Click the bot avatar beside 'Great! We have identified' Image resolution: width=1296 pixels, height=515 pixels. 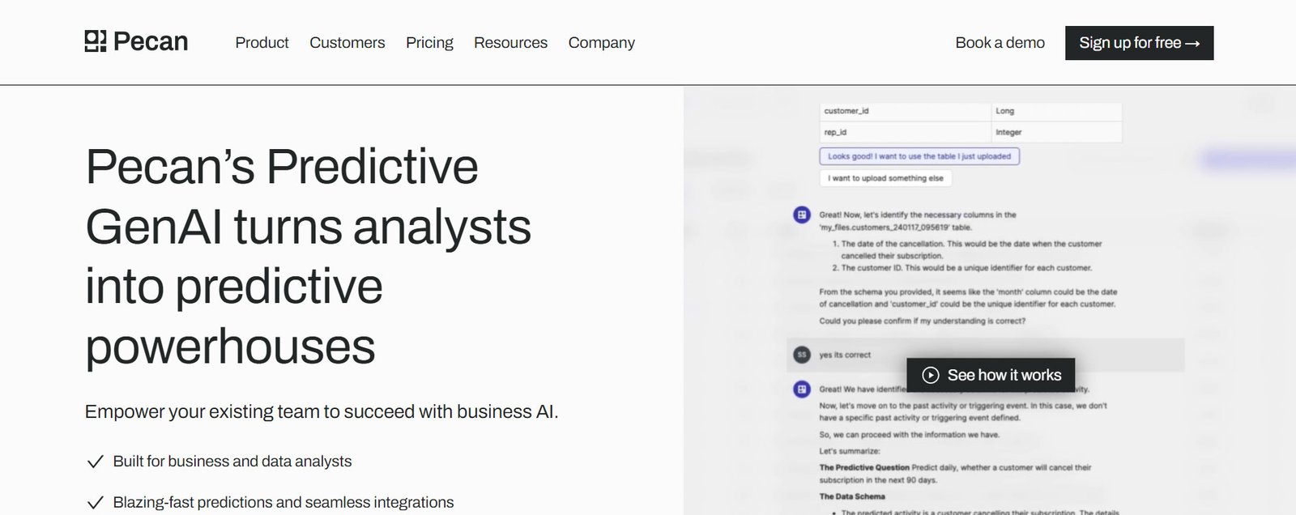coord(802,389)
